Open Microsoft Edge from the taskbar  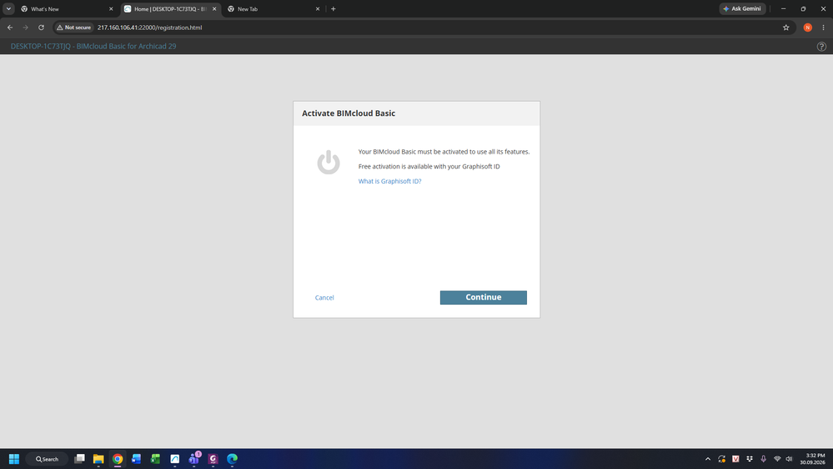pos(232,459)
